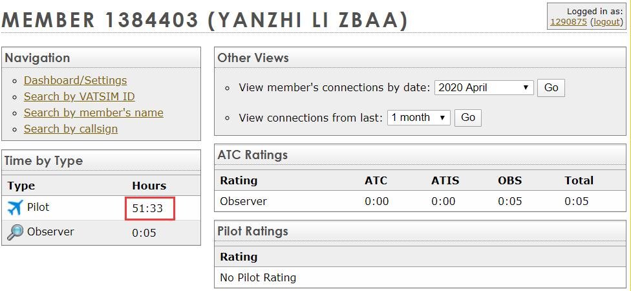This screenshot has height=291, width=631.
Task: Click the magnifier Observer icon
Action: (x=15, y=232)
